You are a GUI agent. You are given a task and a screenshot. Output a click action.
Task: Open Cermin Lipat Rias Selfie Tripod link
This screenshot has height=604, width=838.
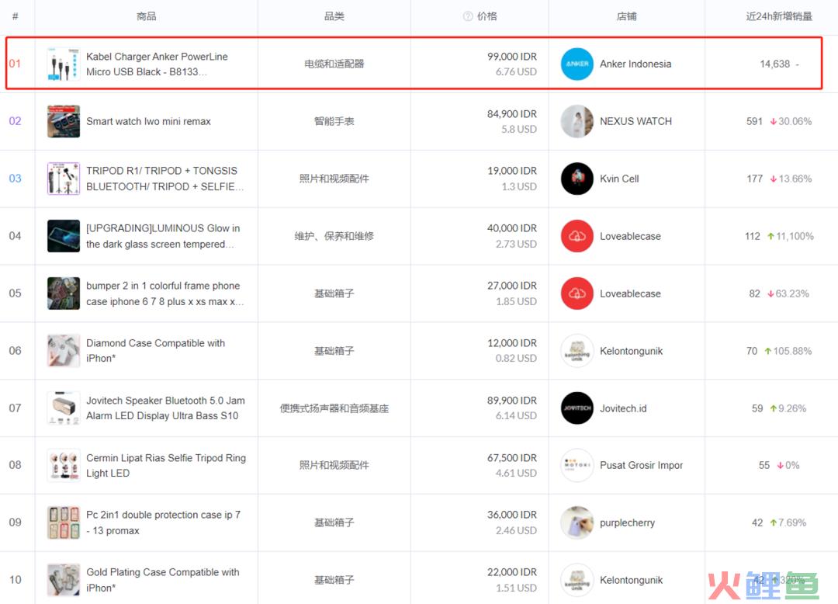pos(166,465)
